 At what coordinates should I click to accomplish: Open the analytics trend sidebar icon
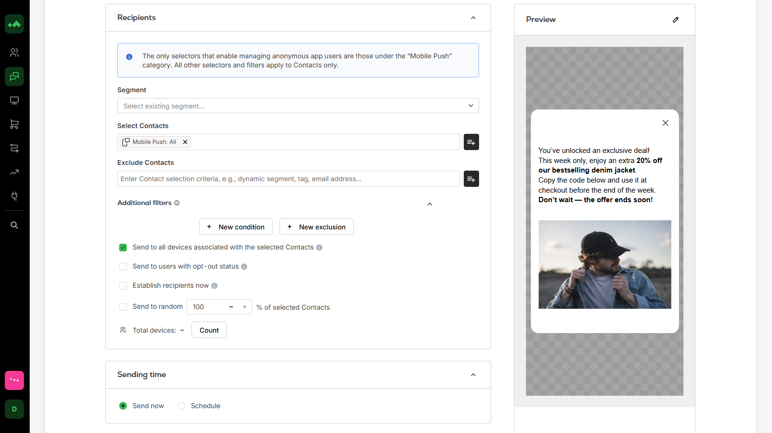[14, 172]
